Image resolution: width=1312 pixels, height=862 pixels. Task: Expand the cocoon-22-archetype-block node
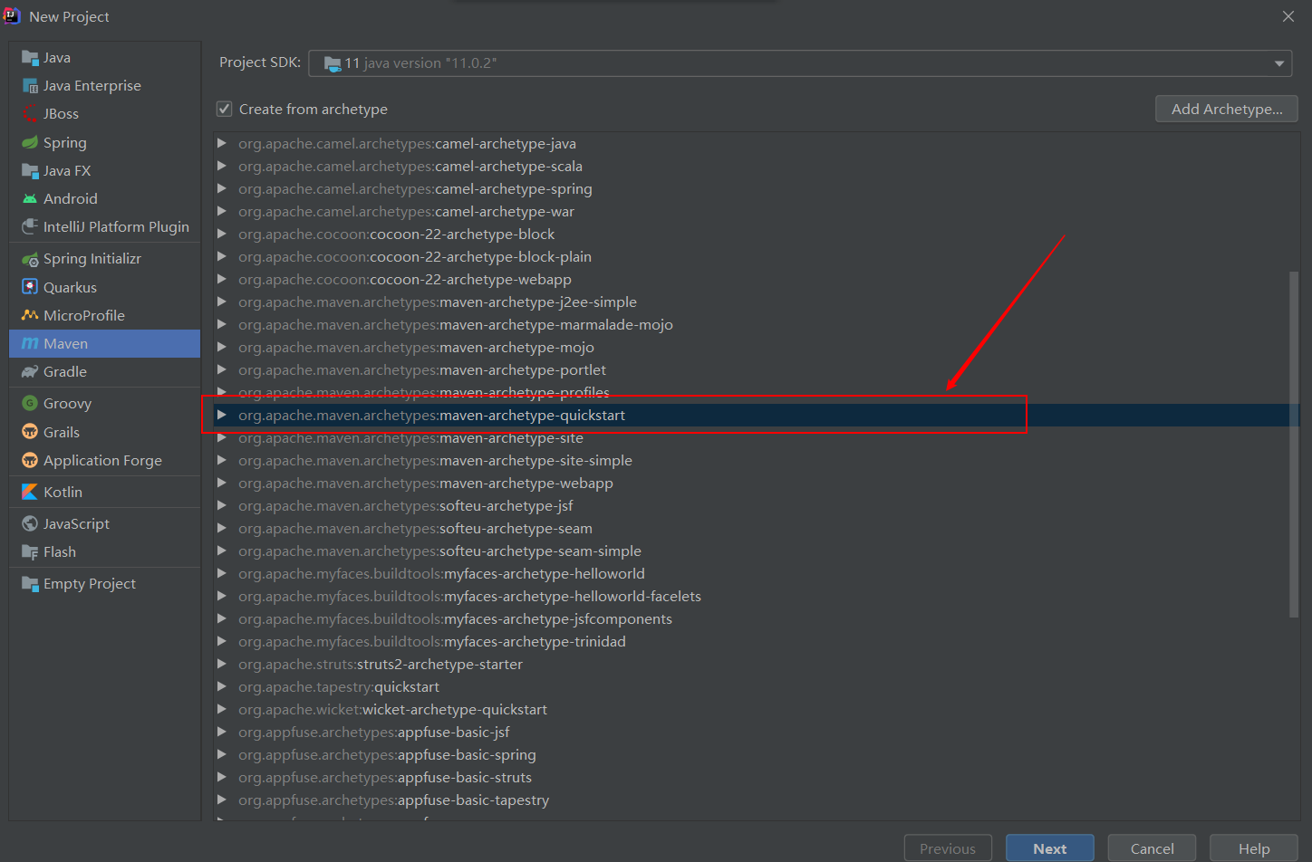pos(221,234)
